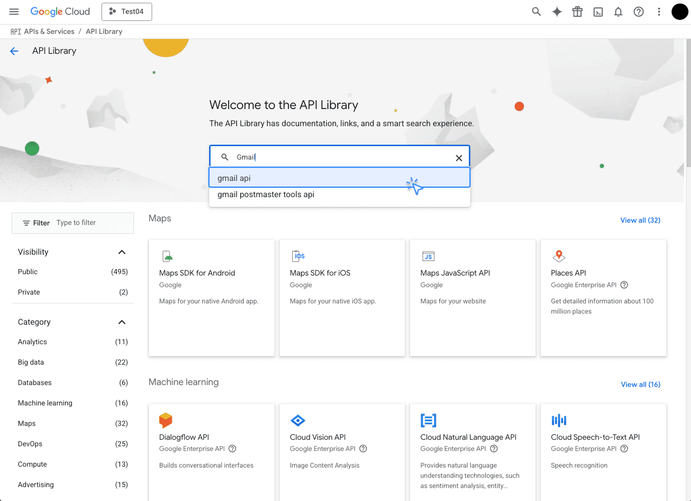The image size is (691, 501).
Task: Filter by Maps category in sidebar
Action: (x=73, y=424)
